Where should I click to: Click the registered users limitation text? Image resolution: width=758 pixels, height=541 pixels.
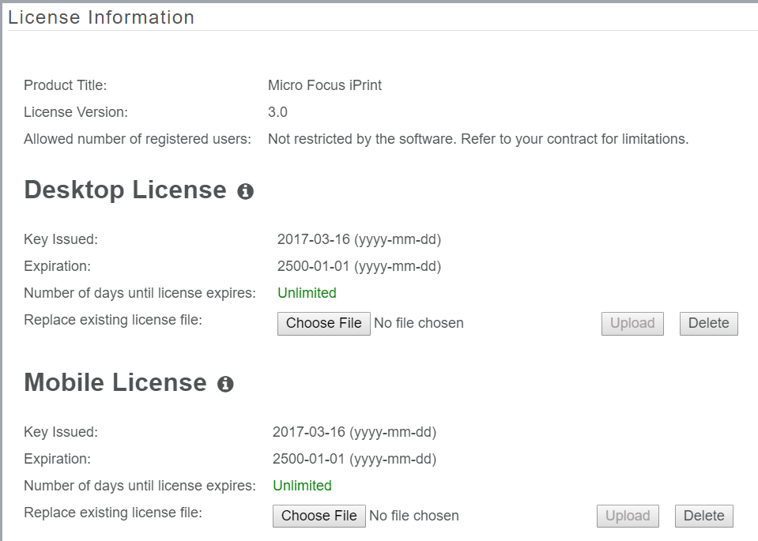(x=478, y=139)
